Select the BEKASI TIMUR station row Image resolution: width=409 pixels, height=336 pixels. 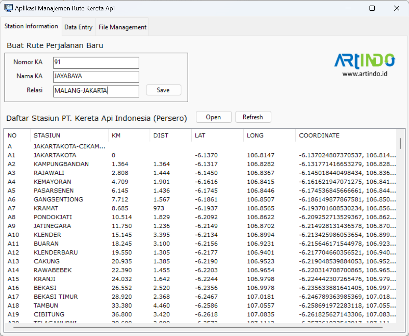[55, 297]
